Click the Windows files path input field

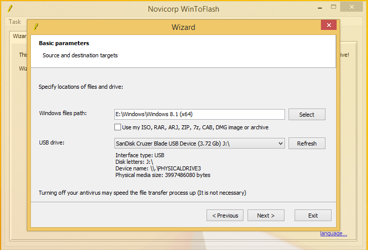tap(199, 114)
